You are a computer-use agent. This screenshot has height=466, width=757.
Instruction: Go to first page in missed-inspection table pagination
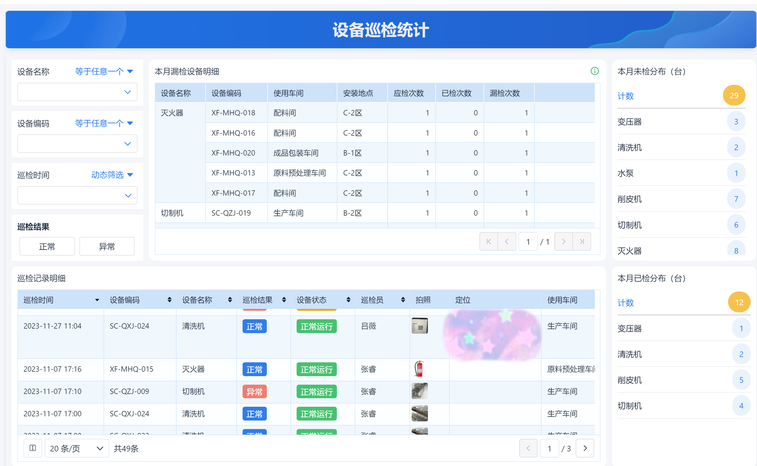[x=488, y=242]
